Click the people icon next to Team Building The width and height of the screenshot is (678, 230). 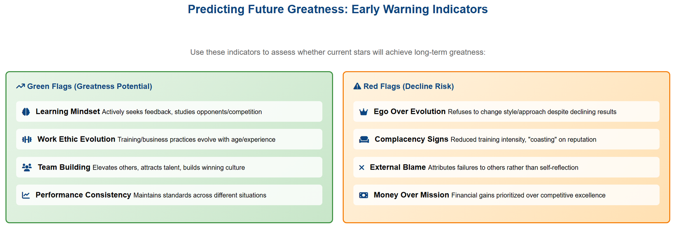coord(27,168)
